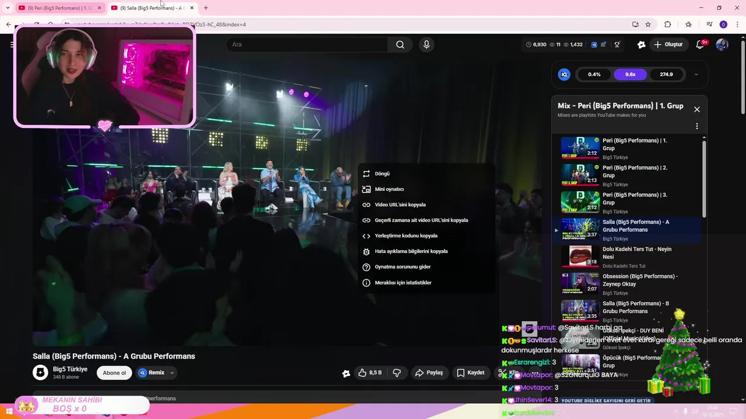This screenshot has height=419, width=746.
Task: Select Oynatma sorununu gider
Action: 426,267
